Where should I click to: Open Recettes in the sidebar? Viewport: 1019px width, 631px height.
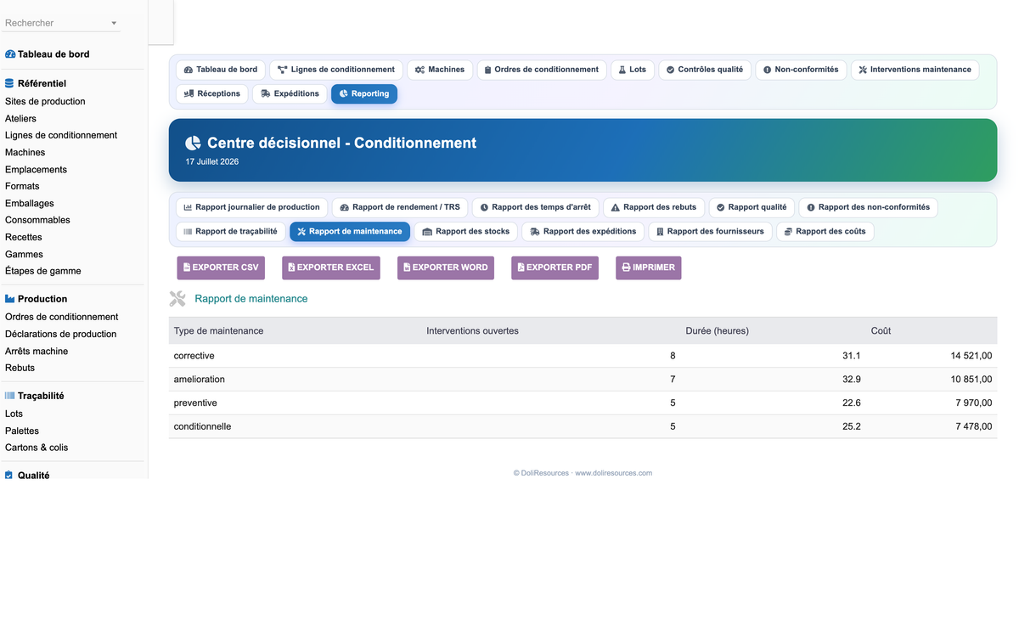click(24, 237)
